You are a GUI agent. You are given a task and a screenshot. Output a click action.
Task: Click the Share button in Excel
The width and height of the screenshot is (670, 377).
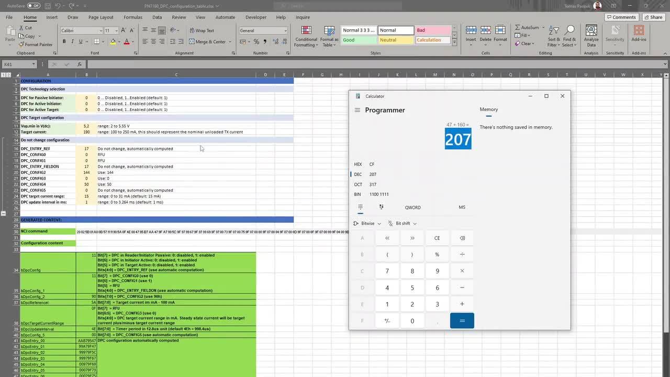(x=653, y=17)
